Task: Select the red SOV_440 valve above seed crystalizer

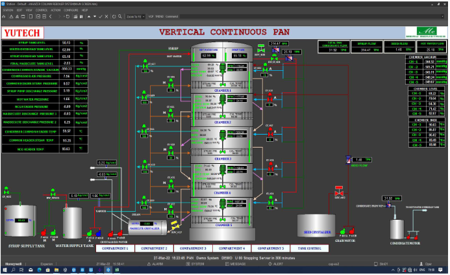Action: click(x=339, y=191)
